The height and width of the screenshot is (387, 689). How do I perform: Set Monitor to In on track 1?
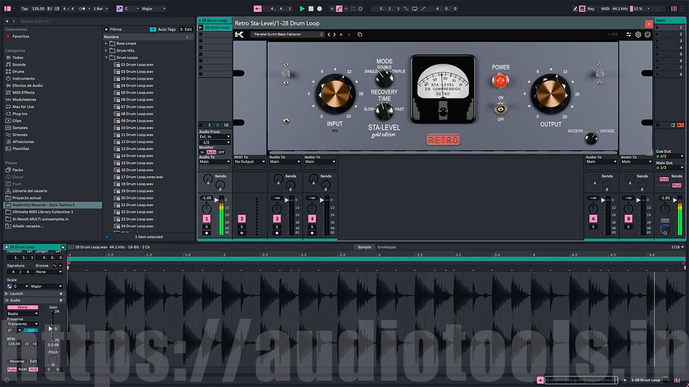click(x=202, y=152)
